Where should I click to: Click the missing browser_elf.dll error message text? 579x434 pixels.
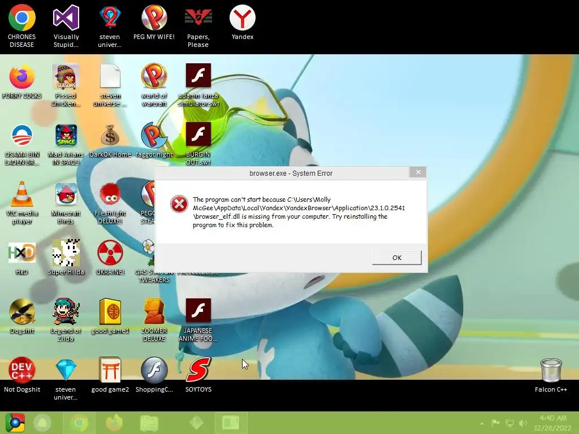point(299,212)
